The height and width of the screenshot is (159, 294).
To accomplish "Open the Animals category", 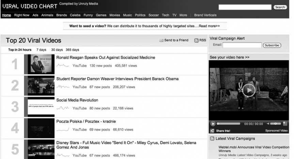I will pos(47,15).
